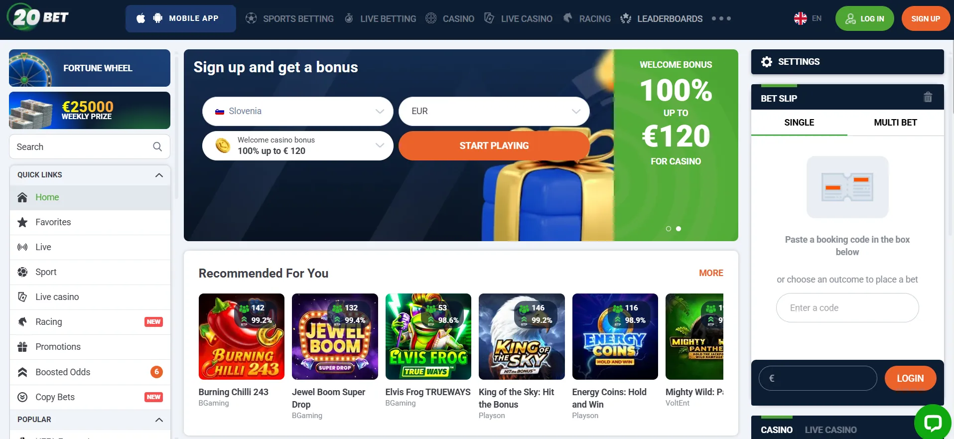
Task: Open the Burning Chilli 243 game thumbnail
Action: (x=241, y=336)
